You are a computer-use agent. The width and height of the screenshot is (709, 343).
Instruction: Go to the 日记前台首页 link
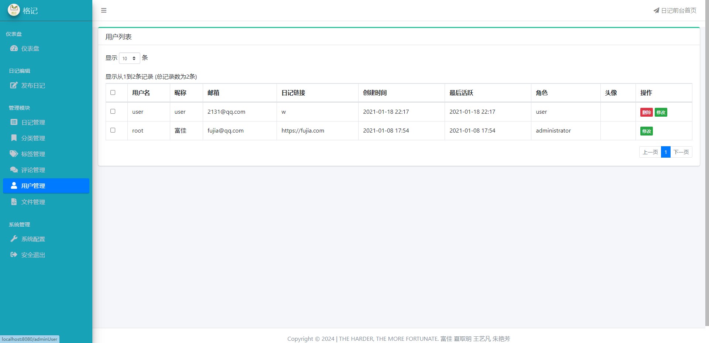coord(675,10)
